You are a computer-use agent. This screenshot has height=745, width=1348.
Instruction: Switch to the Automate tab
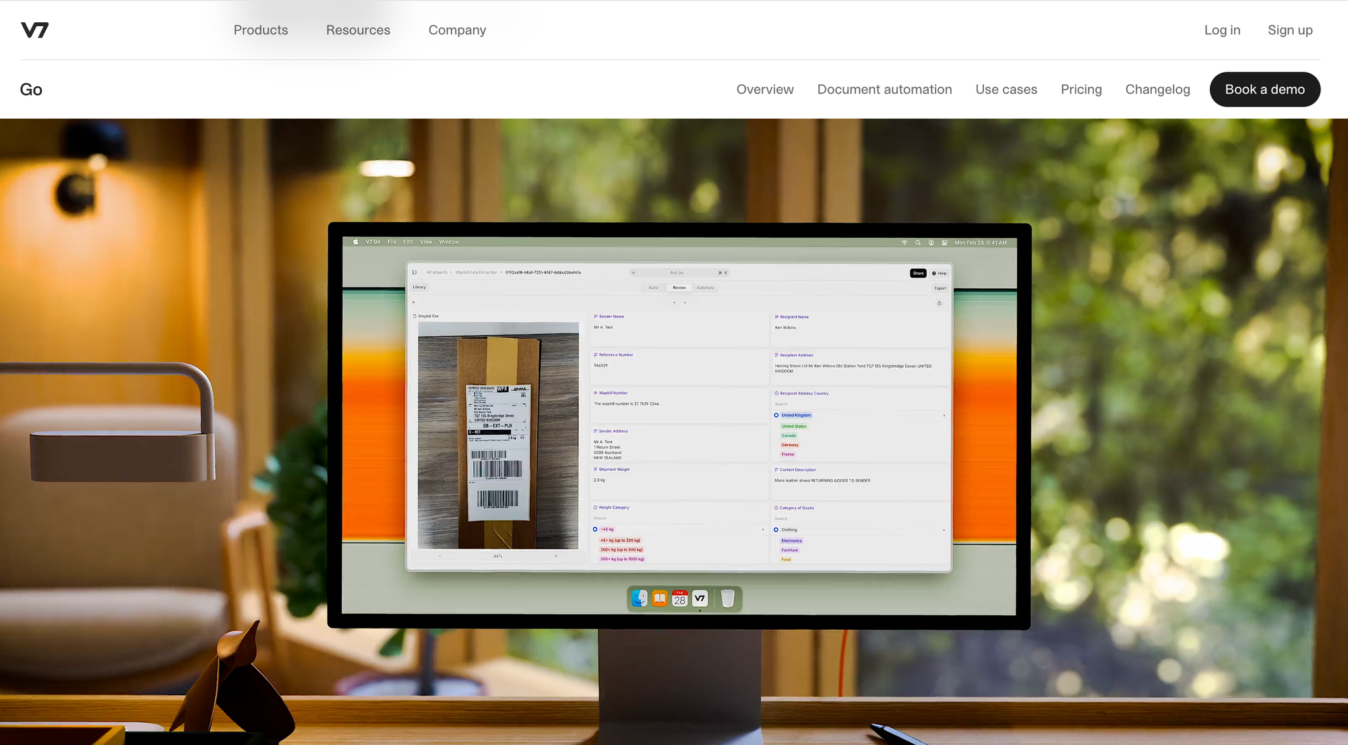point(706,287)
